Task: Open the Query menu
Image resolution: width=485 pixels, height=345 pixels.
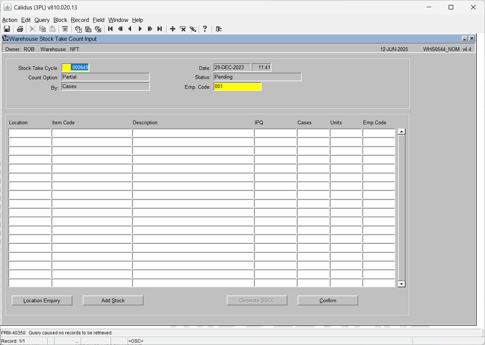Action: pyautogui.click(x=42, y=20)
